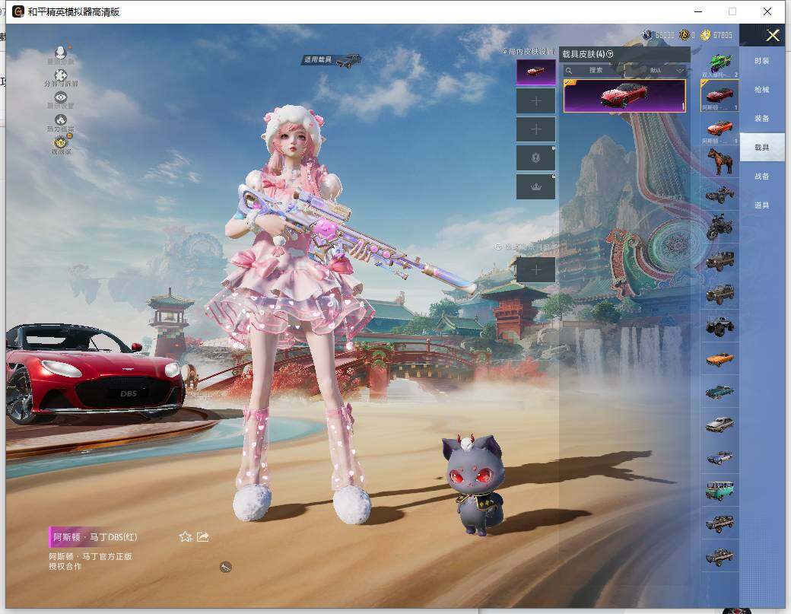The width and height of the screenshot is (791, 614).
Task: Open 局内皮肤设置 settings link
Action: tap(528, 52)
